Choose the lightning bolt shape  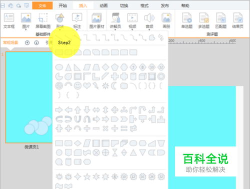[96, 86]
